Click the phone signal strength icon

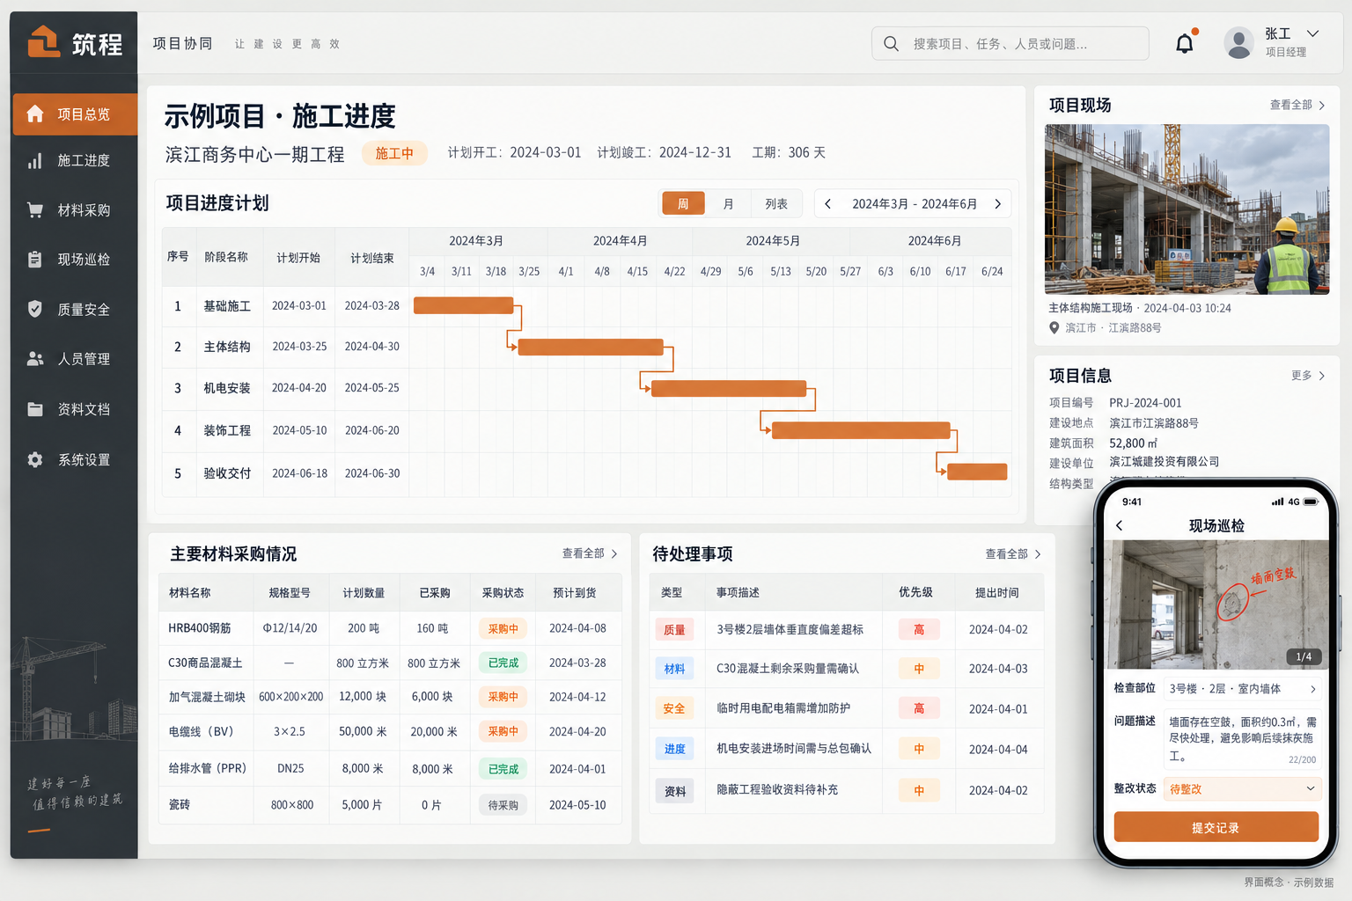[1277, 502]
